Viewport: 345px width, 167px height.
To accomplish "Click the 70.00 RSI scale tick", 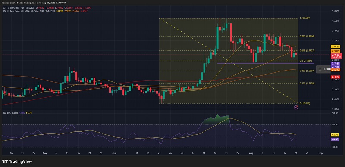I will point(335,124).
